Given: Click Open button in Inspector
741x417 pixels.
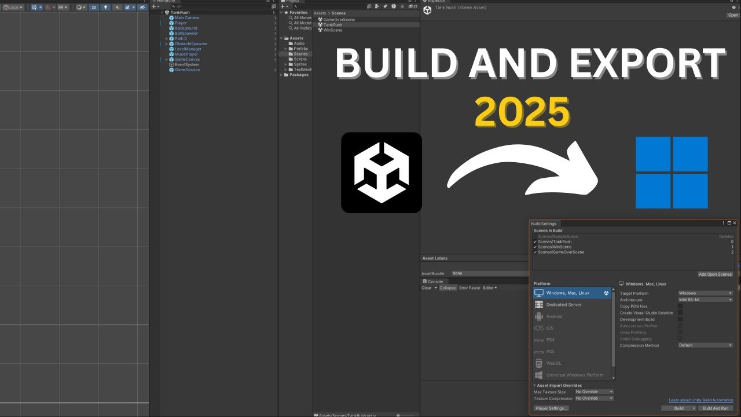Looking at the screenshot, I should tap(732, 15).
